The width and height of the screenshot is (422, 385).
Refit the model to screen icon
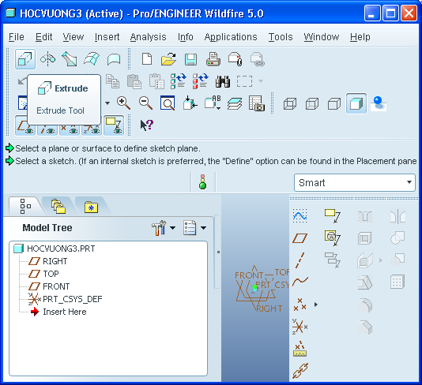[168, 103]
